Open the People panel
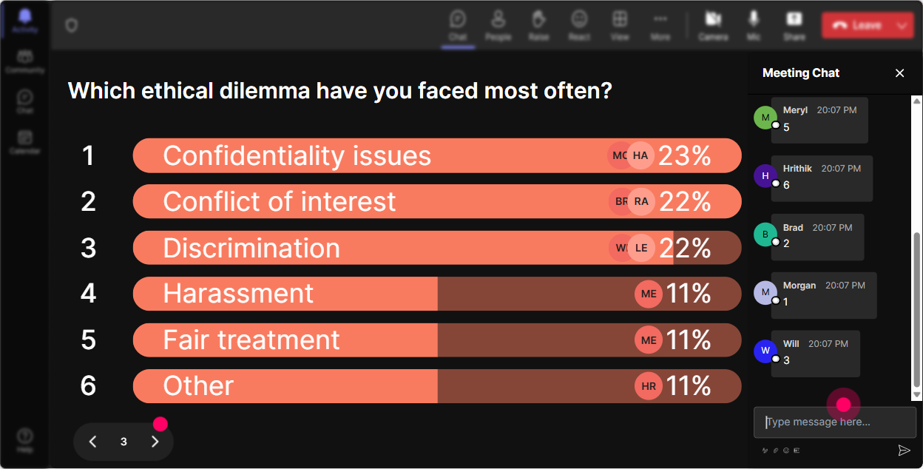 point(498,25)
